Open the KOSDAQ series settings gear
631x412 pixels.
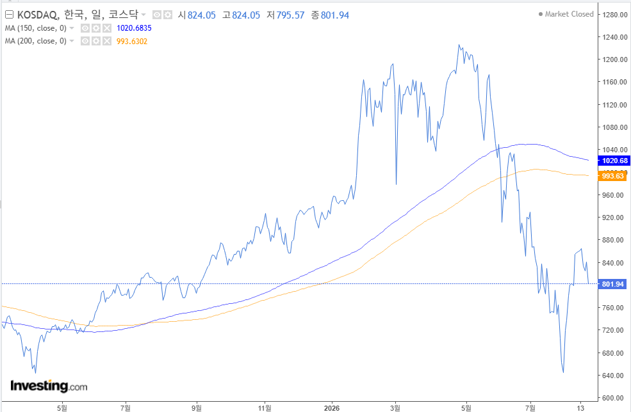(x=167, y=15)
